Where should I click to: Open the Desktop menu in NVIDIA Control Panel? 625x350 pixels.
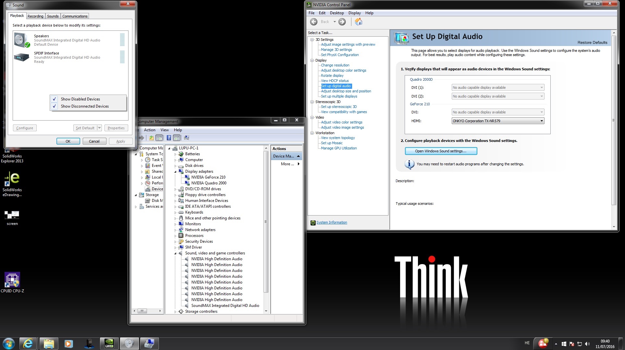pyautogui.click(x=337, y=13)
